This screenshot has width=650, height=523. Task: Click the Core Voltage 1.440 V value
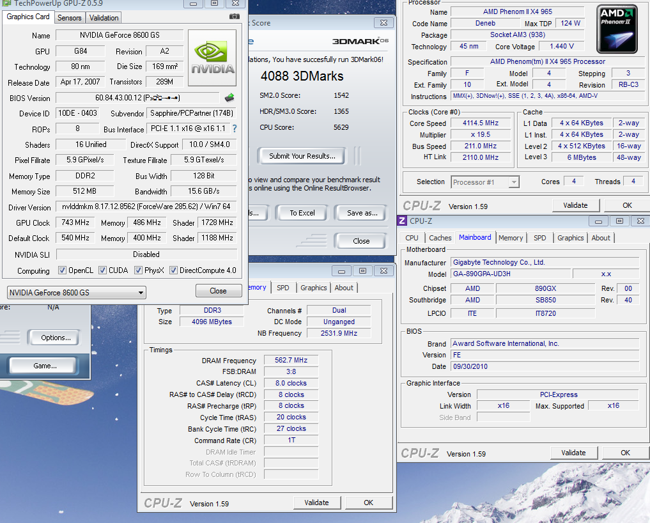coord(562,47)
